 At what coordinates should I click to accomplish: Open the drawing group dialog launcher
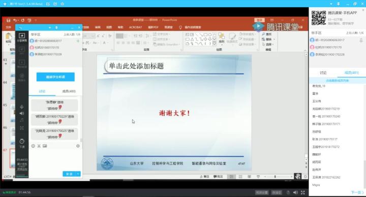pos(258,50)
